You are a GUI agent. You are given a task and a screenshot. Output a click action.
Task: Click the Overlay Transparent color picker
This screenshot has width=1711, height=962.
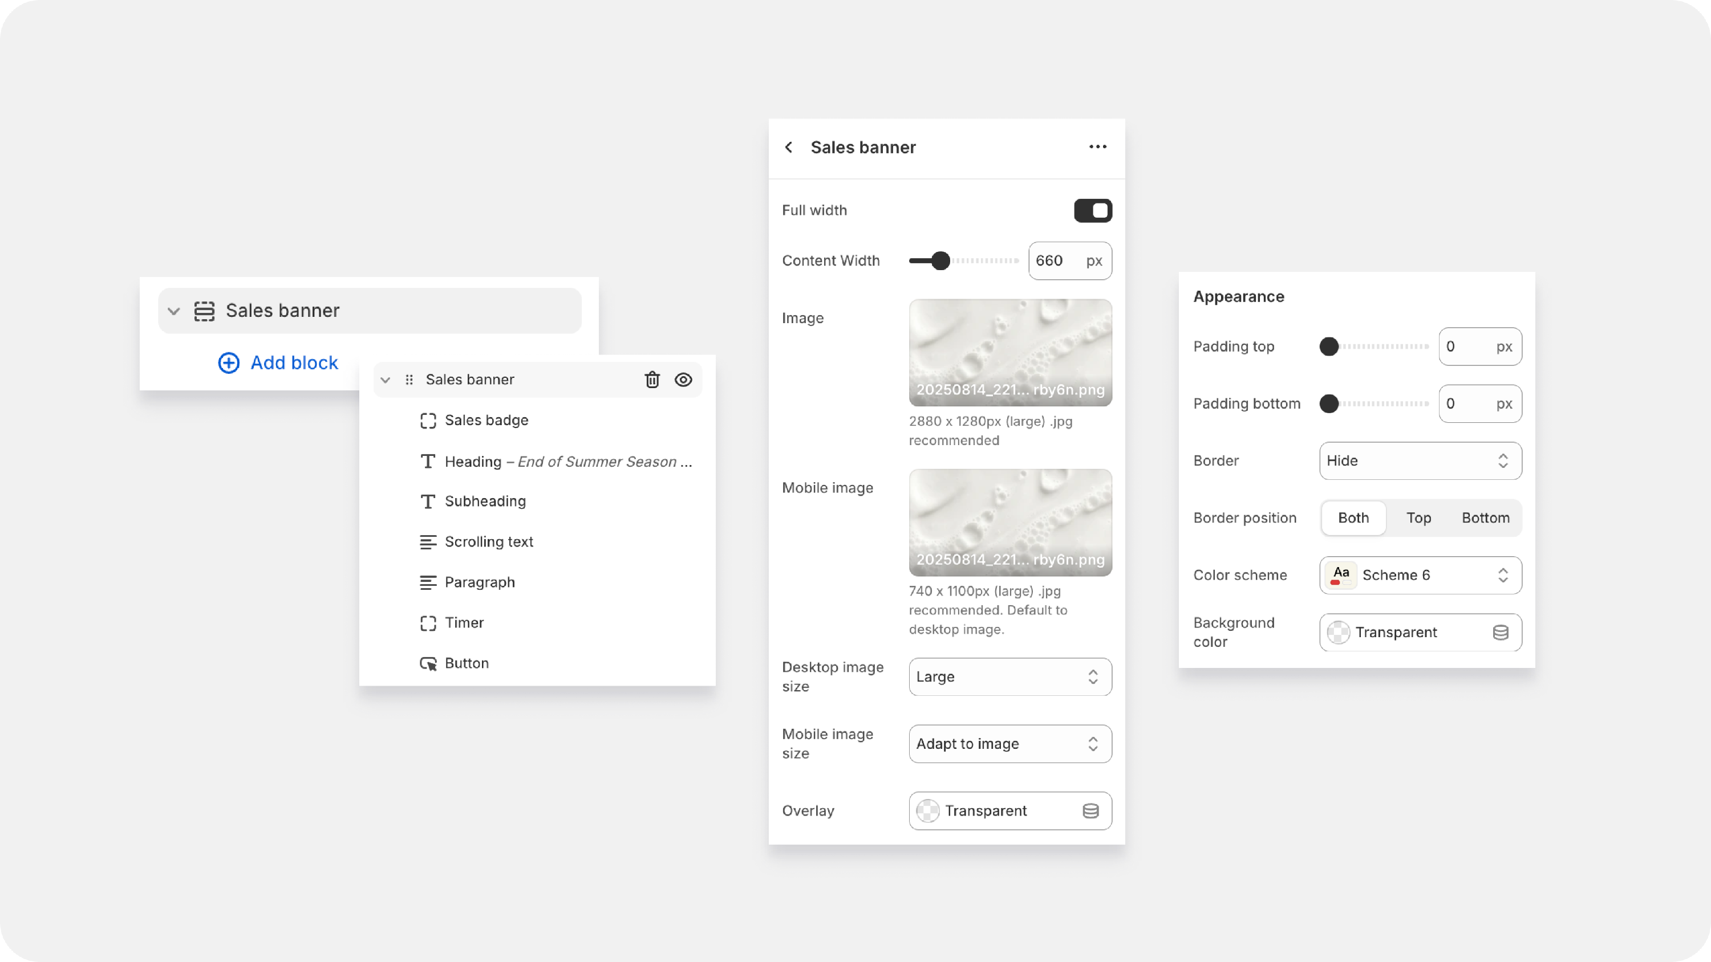[1009, 810]
